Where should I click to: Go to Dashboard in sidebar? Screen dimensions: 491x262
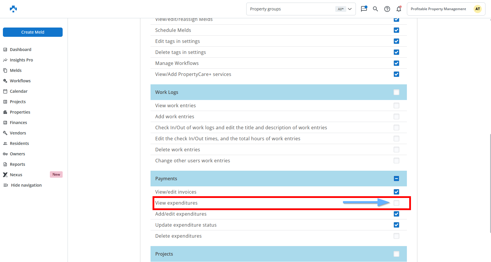[x=20, y=50]
